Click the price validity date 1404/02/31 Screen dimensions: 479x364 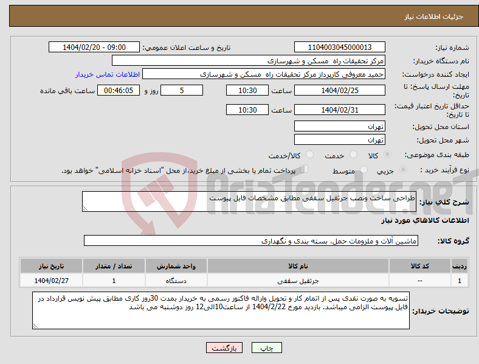coord(340,110)
